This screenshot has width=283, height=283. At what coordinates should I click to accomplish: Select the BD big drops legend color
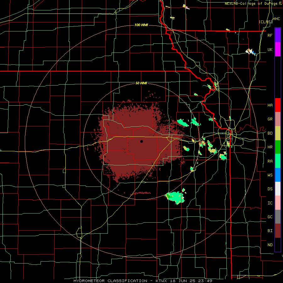[x=278, y=133]
